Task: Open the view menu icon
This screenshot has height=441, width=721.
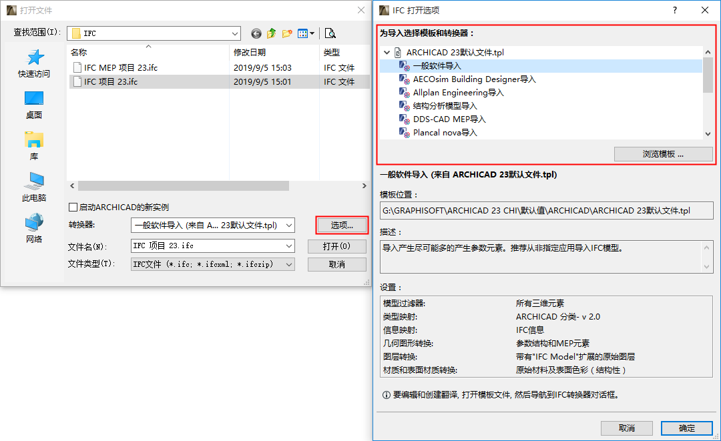Action: point(302,33)
